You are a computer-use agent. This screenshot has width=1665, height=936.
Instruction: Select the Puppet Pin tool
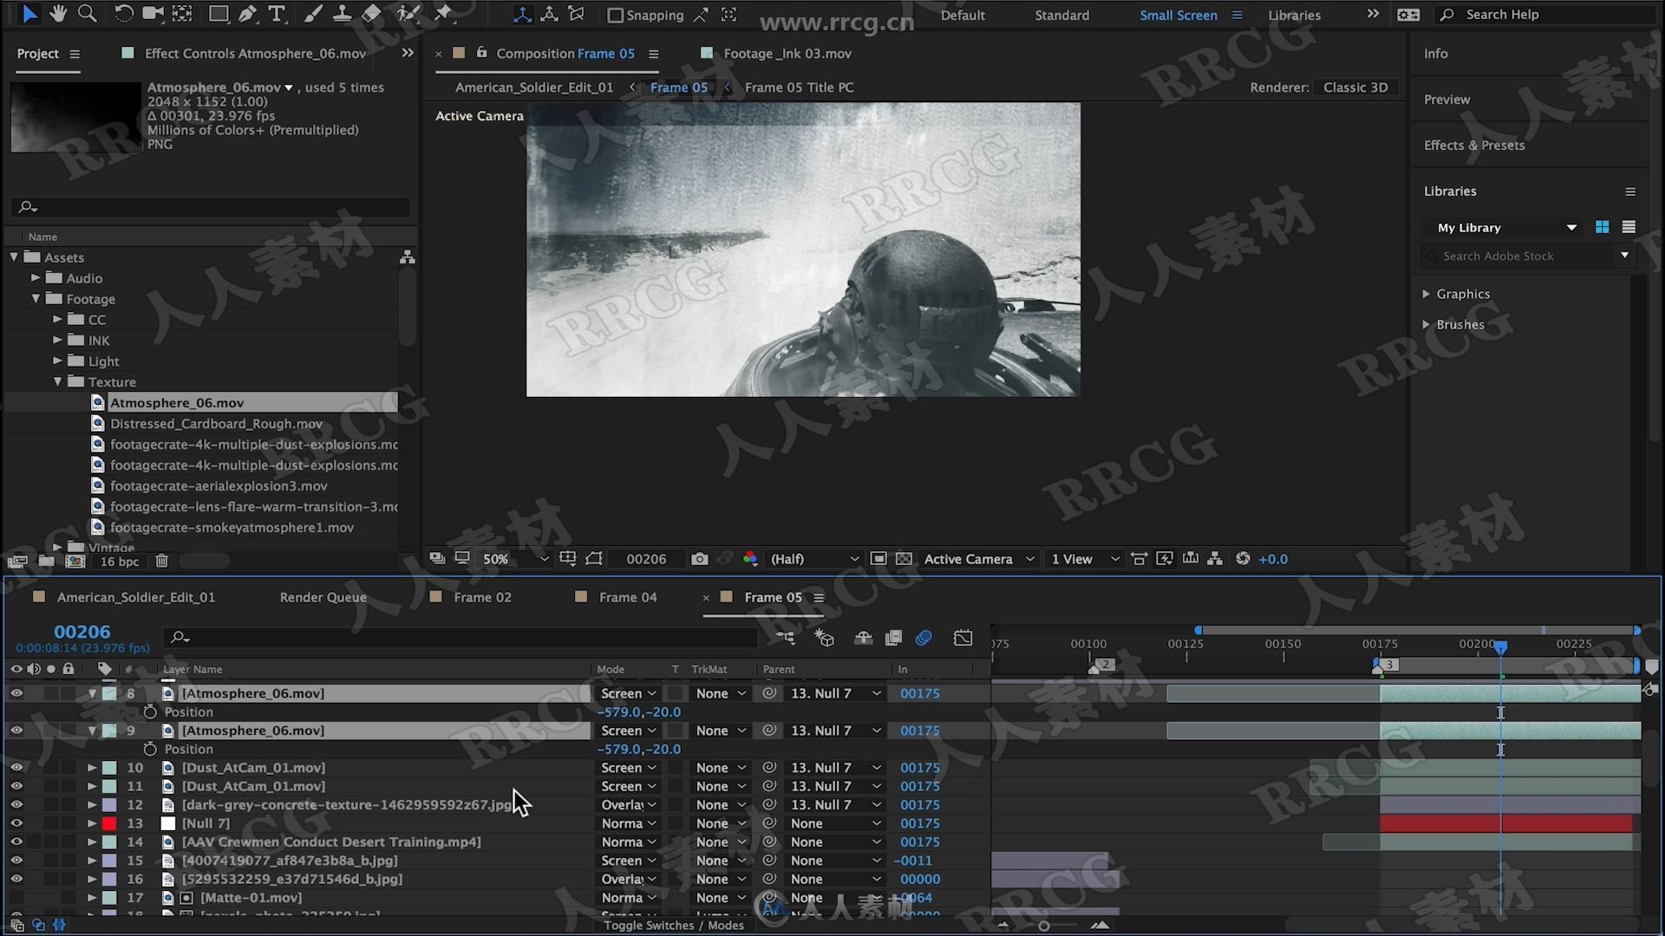(443, 13)
